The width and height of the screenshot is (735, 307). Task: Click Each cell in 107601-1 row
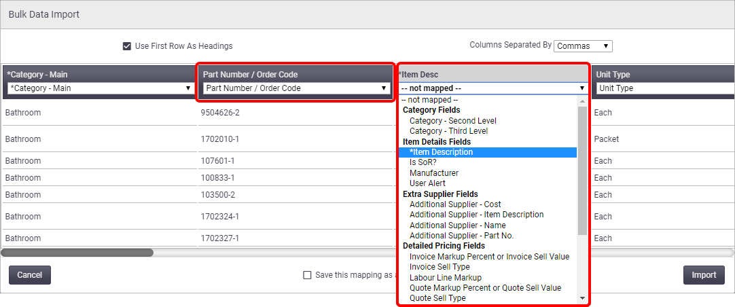[x=663, y=161]
